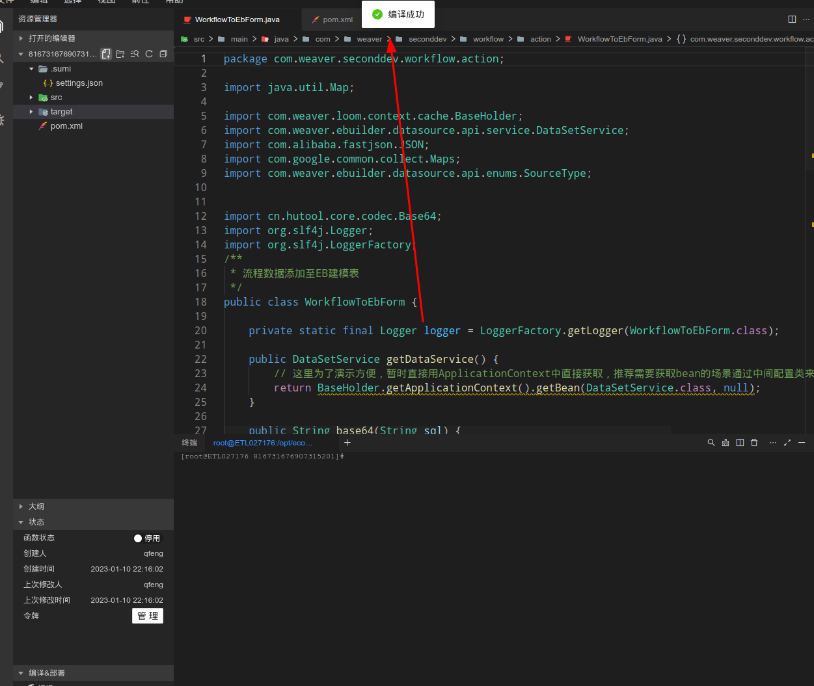Click the green src folder icon in tree
This screenshot has height=686, width=814.
[43, 98]
